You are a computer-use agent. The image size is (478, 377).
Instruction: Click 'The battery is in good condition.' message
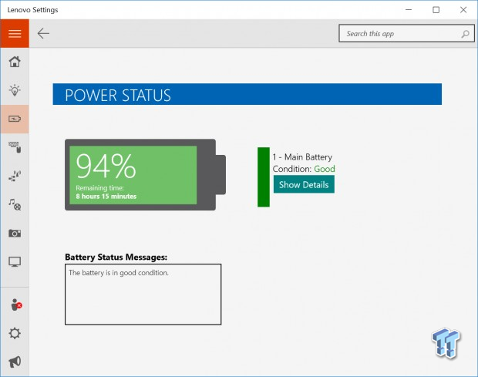pos(119,273)
